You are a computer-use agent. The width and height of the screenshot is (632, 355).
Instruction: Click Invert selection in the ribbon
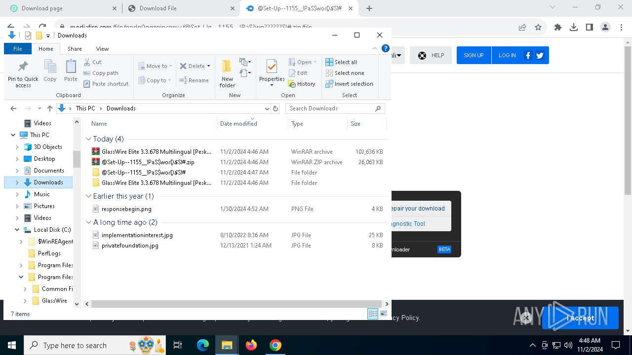349,84
